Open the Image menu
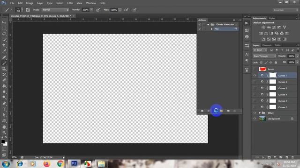 click(x=30, y=3)
